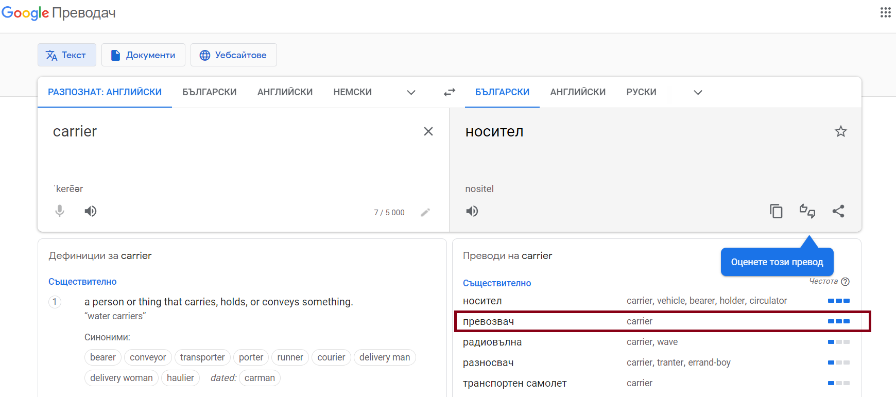Select synonym chip haulier
The width and height of the screenshot is (896, 397).
[x=180, y=378]
